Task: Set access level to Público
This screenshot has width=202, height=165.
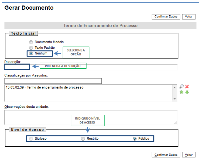Action: pos(135,139)
